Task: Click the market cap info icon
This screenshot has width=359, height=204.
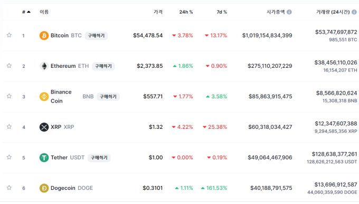Action: point(289,12)
